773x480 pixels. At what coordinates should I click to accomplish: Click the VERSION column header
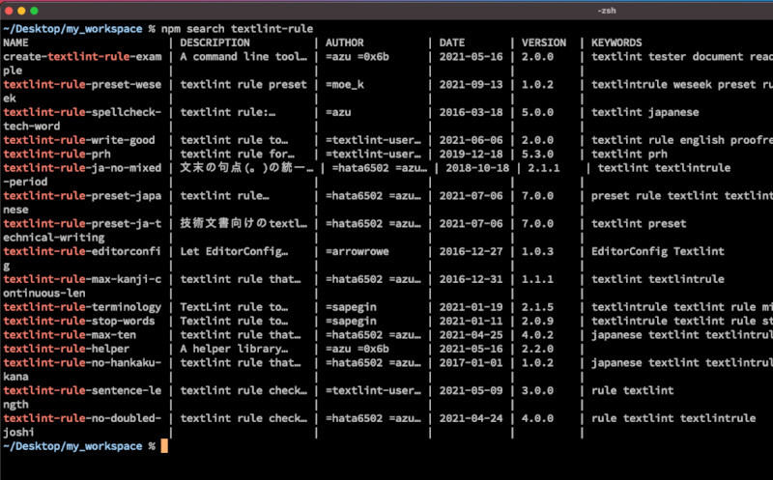pos(544,42)
